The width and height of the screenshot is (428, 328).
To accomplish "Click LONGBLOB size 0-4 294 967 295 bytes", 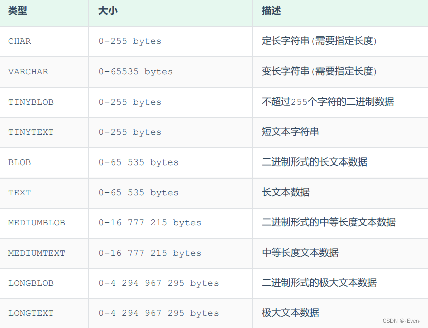I will click(x=159, y=283).
